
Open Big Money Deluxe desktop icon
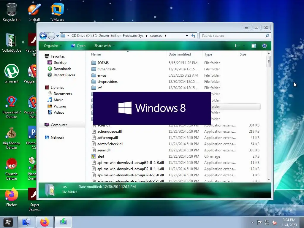[12, 138]
